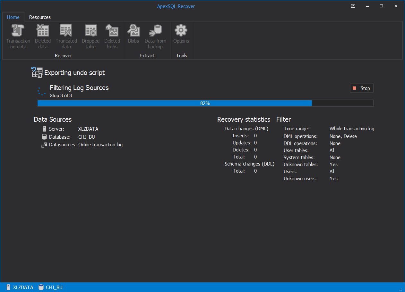Open the Options tool

pyautogui.click(x=181, y=35)
